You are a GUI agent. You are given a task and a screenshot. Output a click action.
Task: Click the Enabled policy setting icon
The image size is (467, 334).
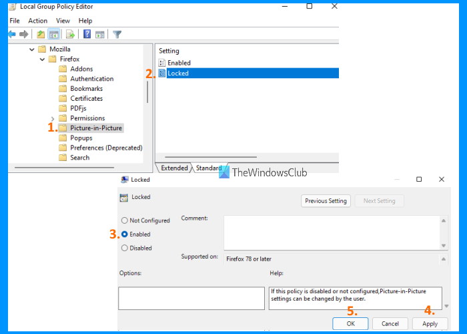click(x=161, y=63)
